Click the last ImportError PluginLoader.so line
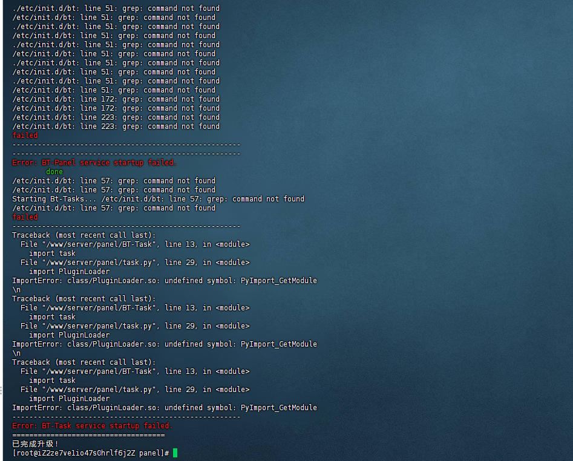This screenshot has width=573, height=461. pyautogui.click(x=165, y=408)
